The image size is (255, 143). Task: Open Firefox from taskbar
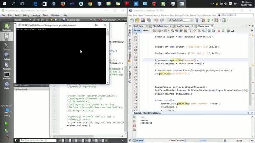tap(63, 4)
